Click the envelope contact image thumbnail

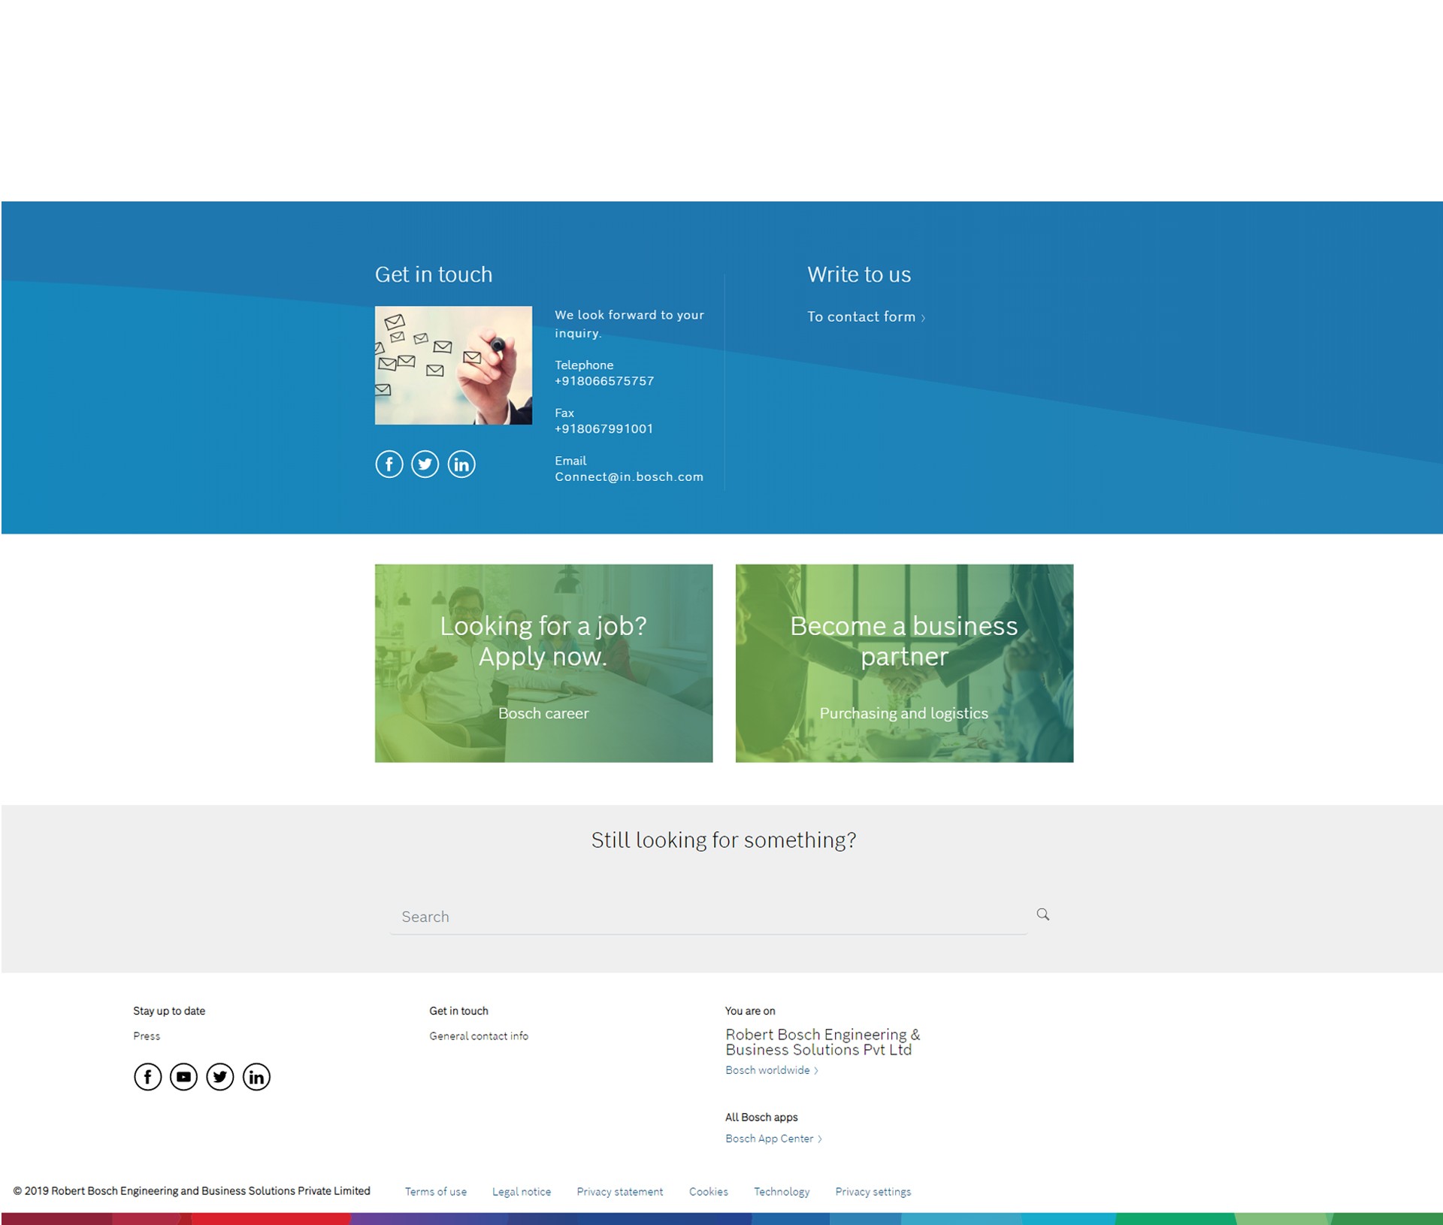453,365
